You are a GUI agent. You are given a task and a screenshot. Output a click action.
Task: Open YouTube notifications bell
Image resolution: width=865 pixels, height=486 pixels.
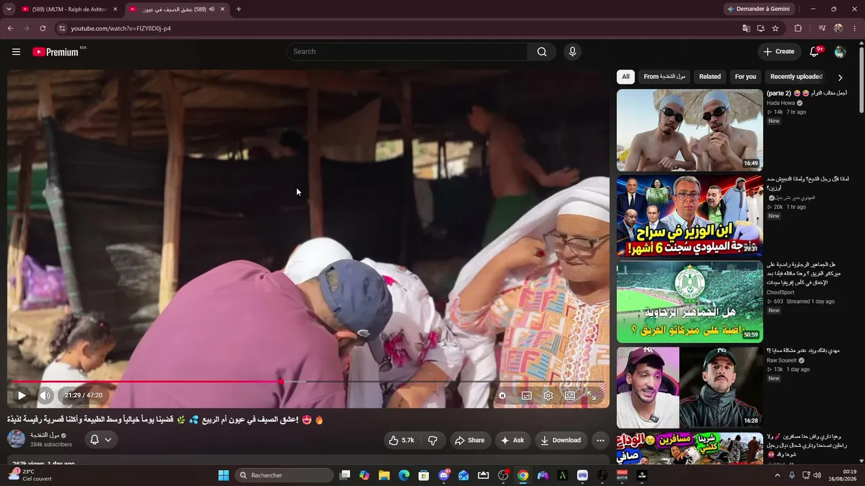click(x=814, y=52)
